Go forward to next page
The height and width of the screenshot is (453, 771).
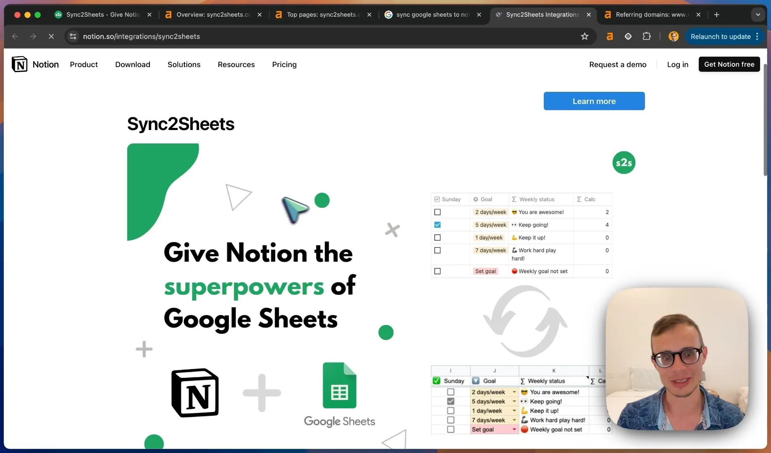click(33, 36)
